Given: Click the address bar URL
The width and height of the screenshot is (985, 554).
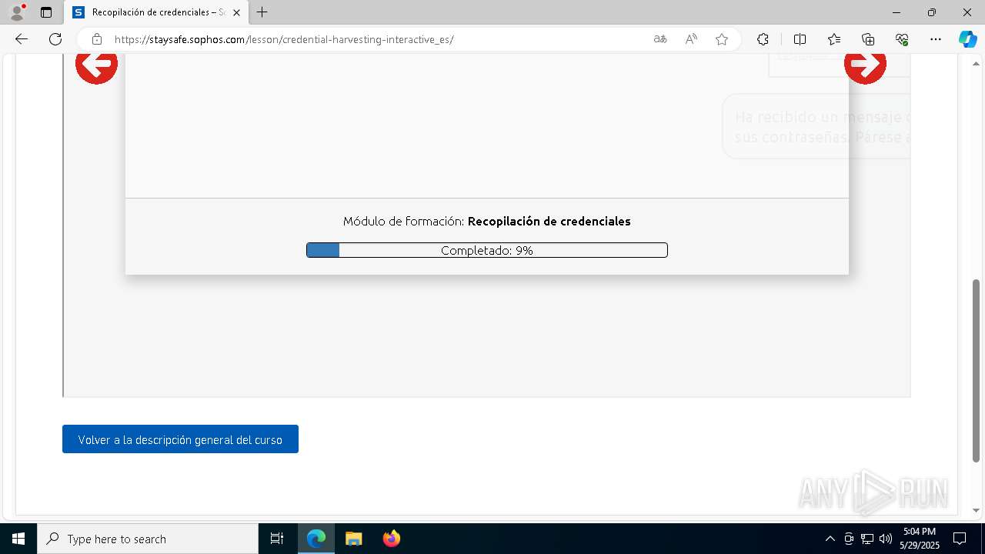Looking at the screenshot, I should (x=284, y=39).
